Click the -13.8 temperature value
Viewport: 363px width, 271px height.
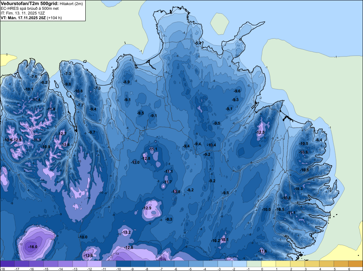pyautogui.click(x=176, y=192)
